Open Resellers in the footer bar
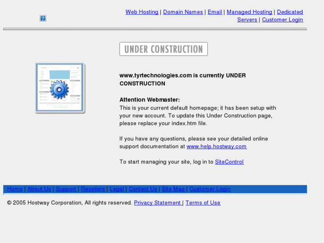 pyautogui.click(x=93, y=189)
